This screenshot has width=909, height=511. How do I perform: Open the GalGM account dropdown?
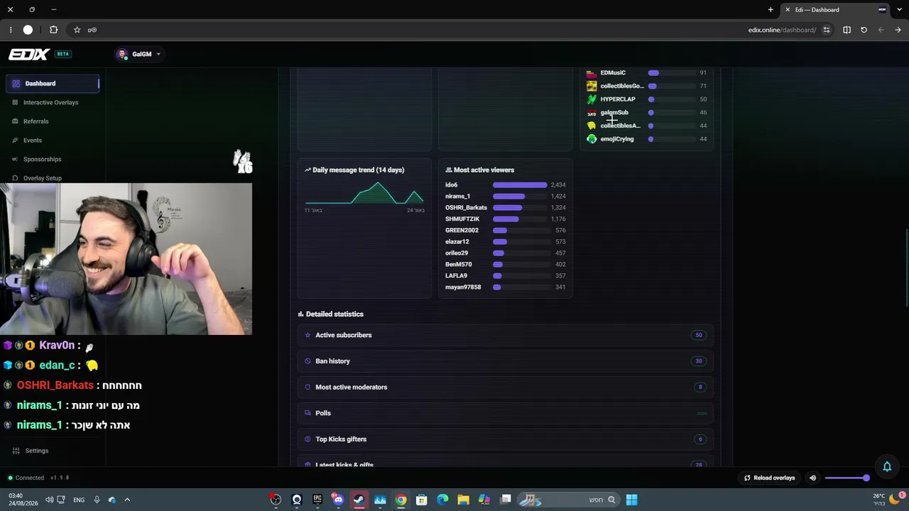point(138,54)
